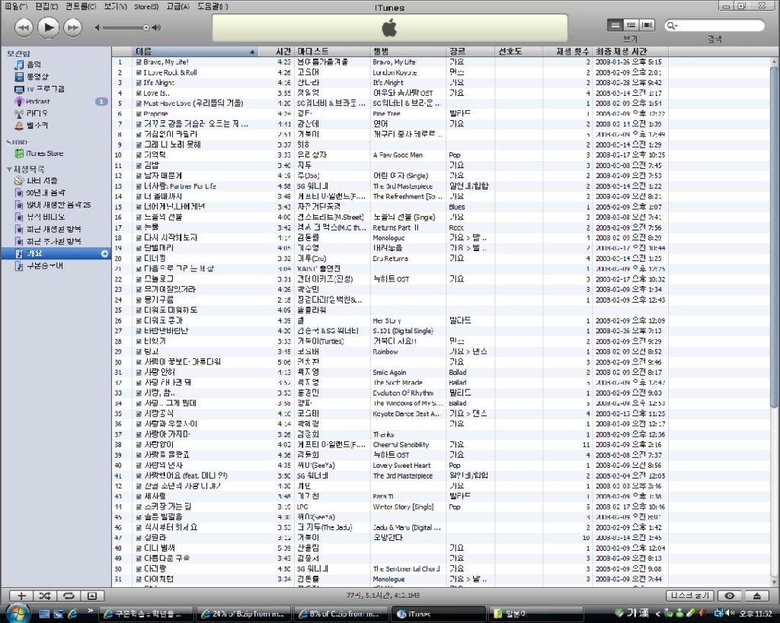This screenshot has width=780, height=623.
Task: Show the artwork viewer panel
Action: pyautogui.click(x=92, y=596)
